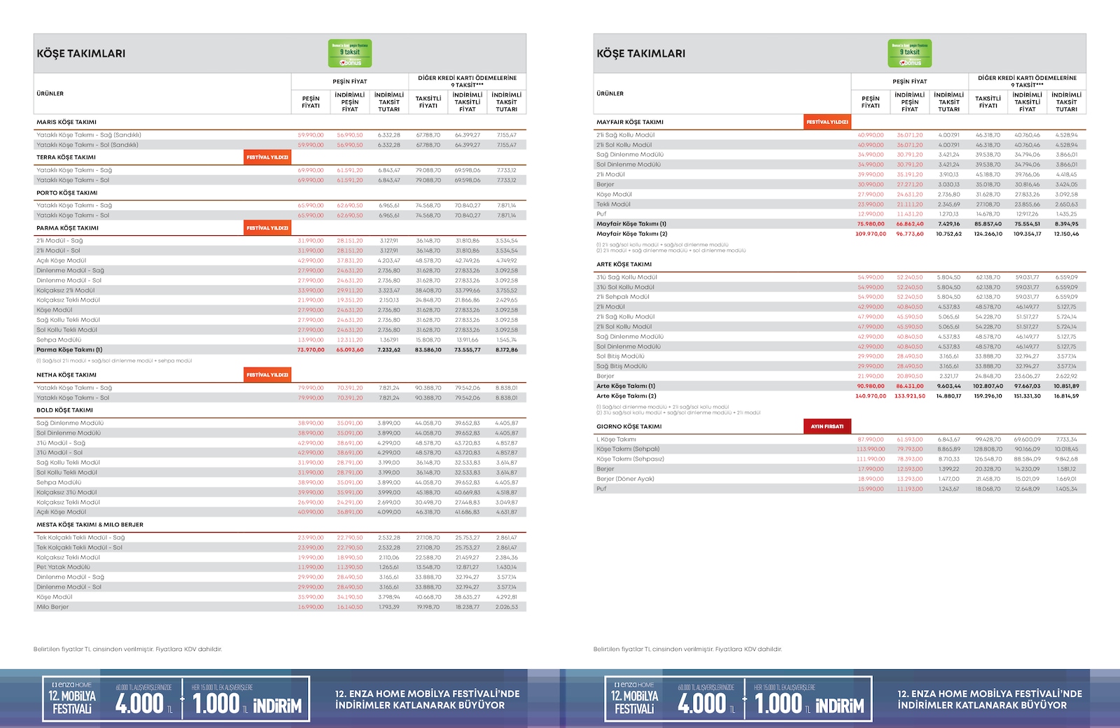Click the 3'lü Sol Kollu Modül row

(x=840, y=287)
